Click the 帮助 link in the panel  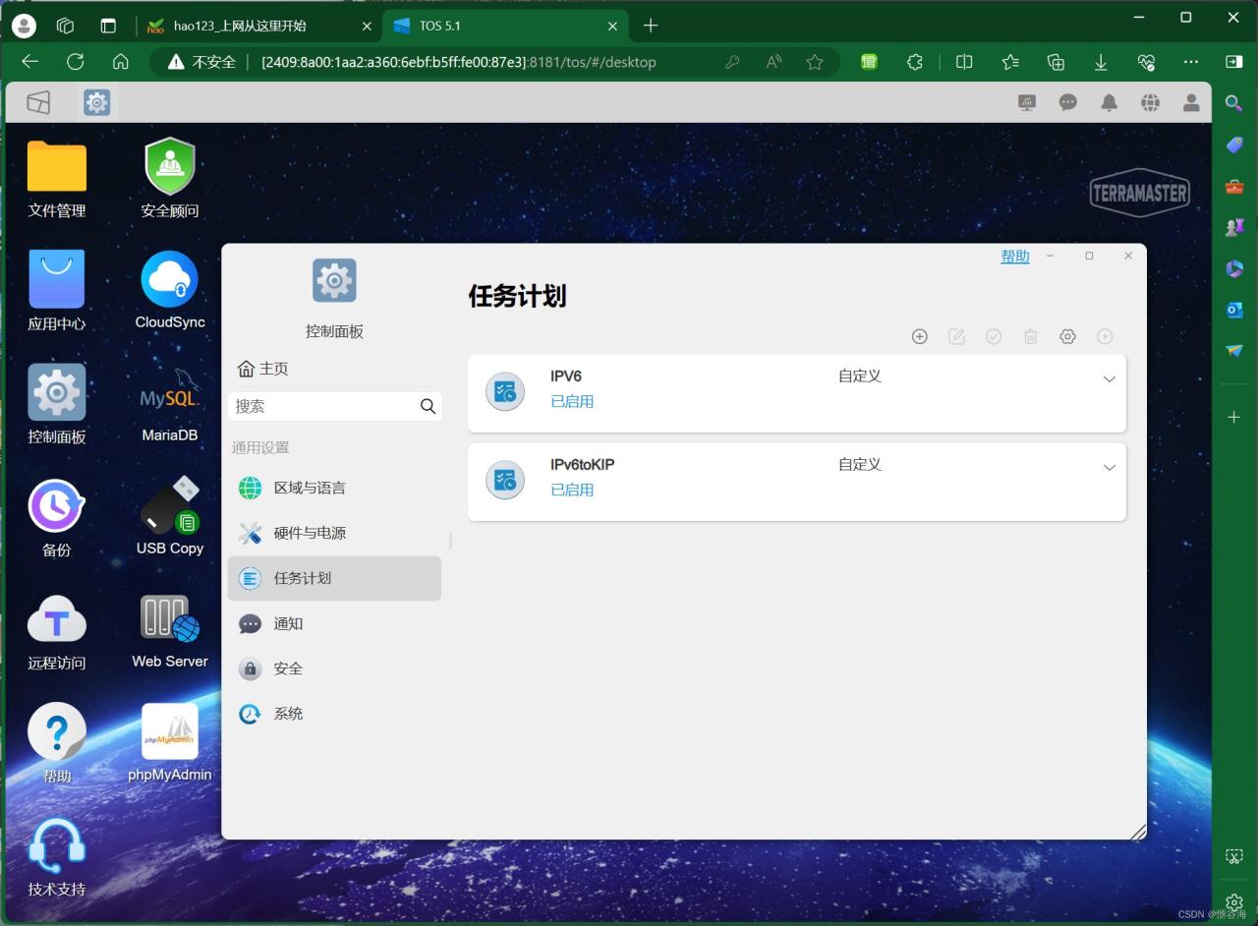[x=1014, y=256]
